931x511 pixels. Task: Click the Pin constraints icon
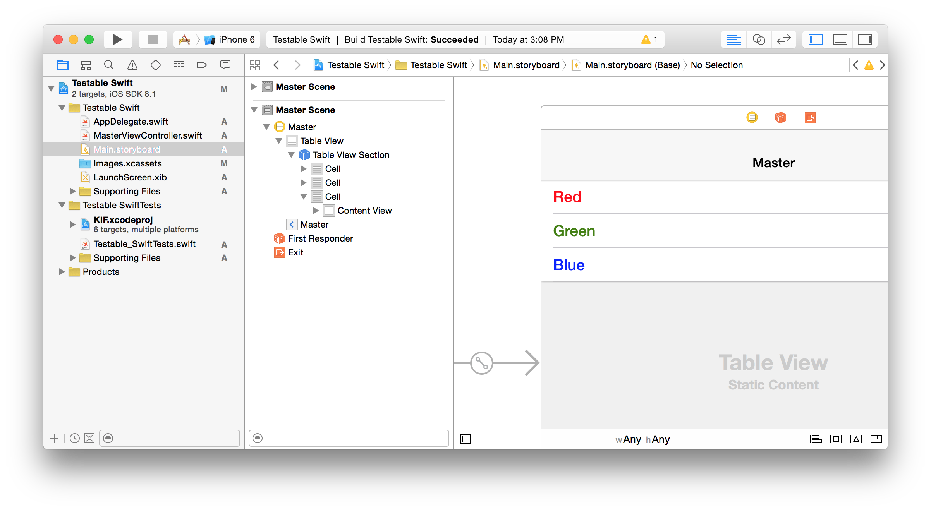pos(836,439)
